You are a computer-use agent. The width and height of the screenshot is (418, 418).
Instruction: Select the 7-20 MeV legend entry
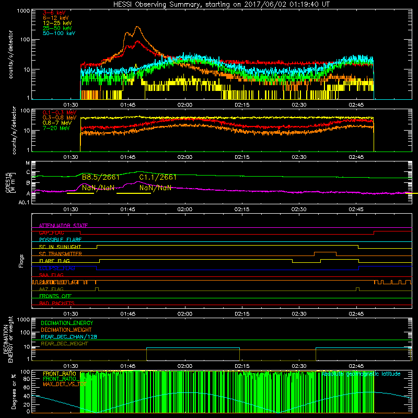pyautogui.click(x=56, y=128)
